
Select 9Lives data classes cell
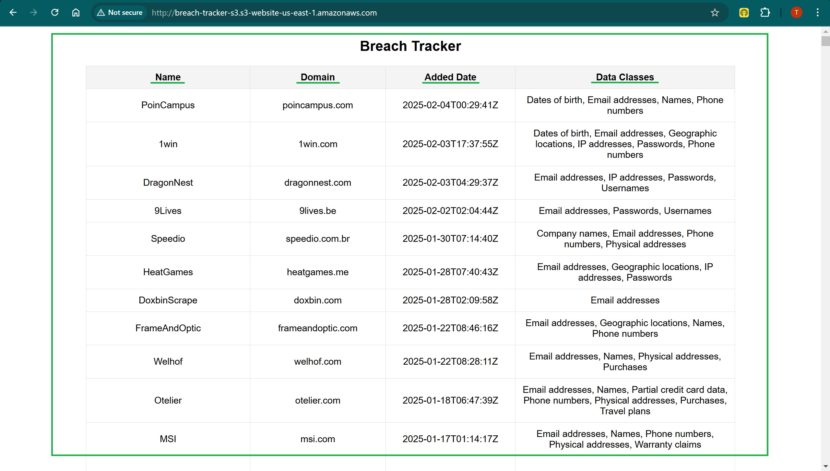coord(625,211)
